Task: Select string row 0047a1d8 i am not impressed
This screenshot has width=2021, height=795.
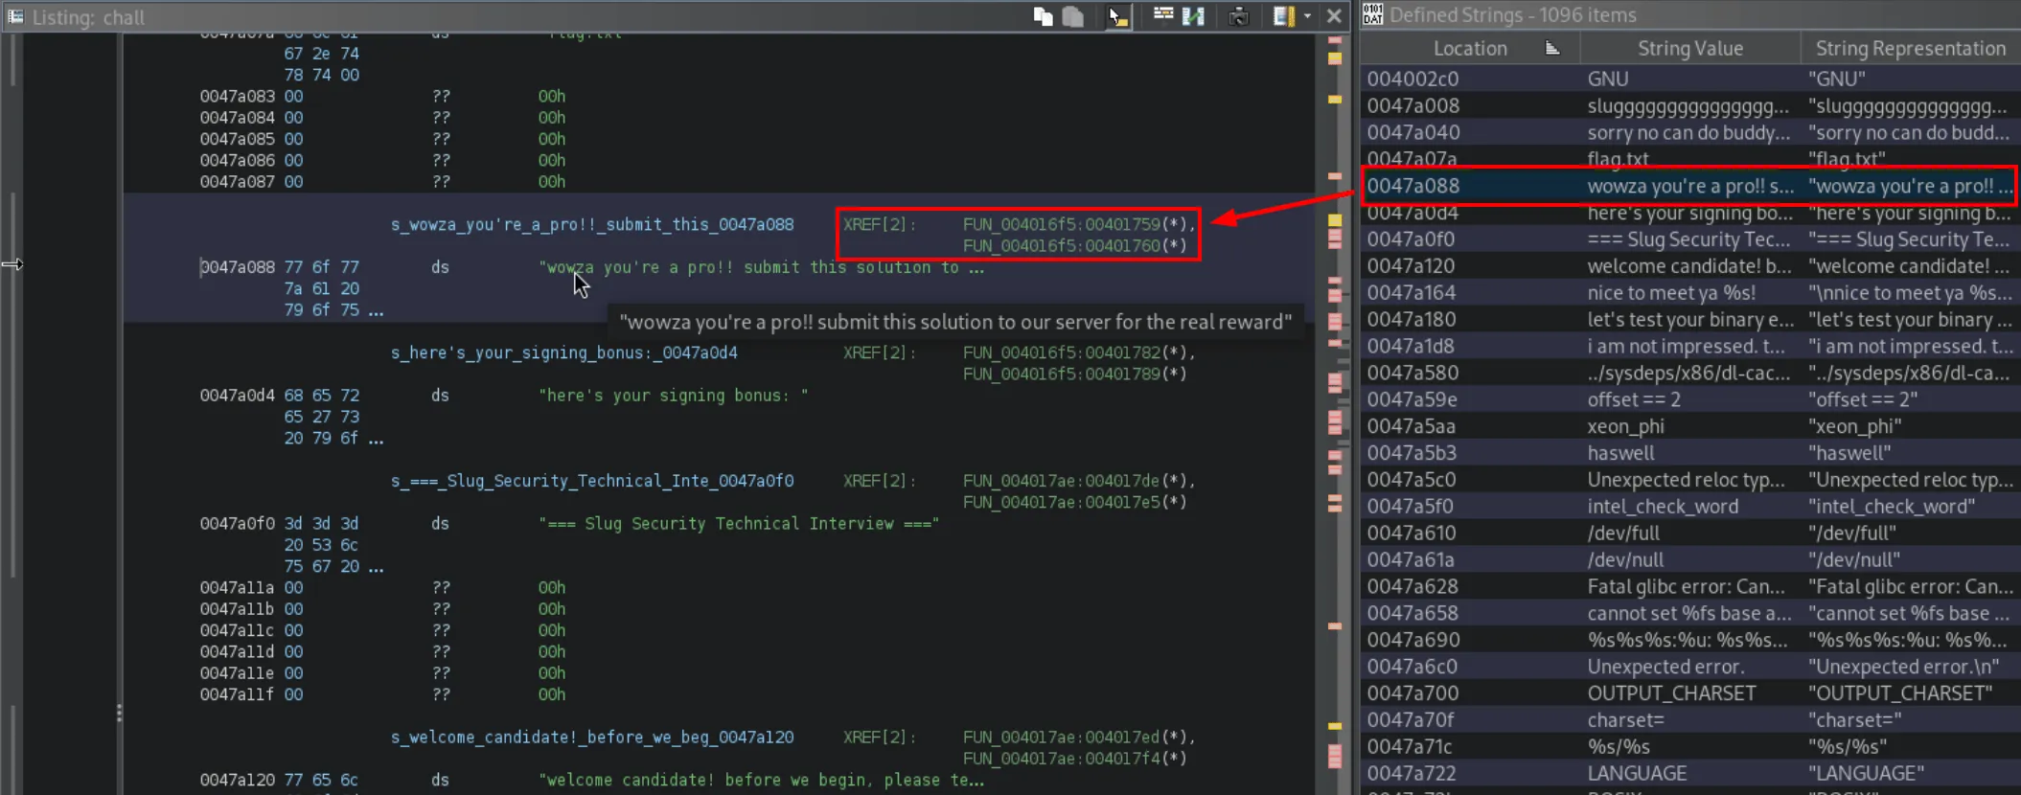Action: pyautogui.click(x=1690, y=347)
